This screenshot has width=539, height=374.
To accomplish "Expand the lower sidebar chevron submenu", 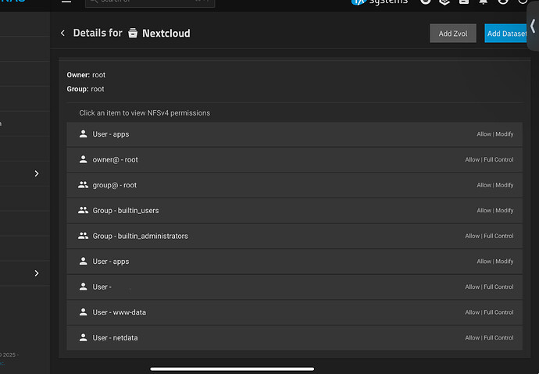I will (x=37, y=273).
